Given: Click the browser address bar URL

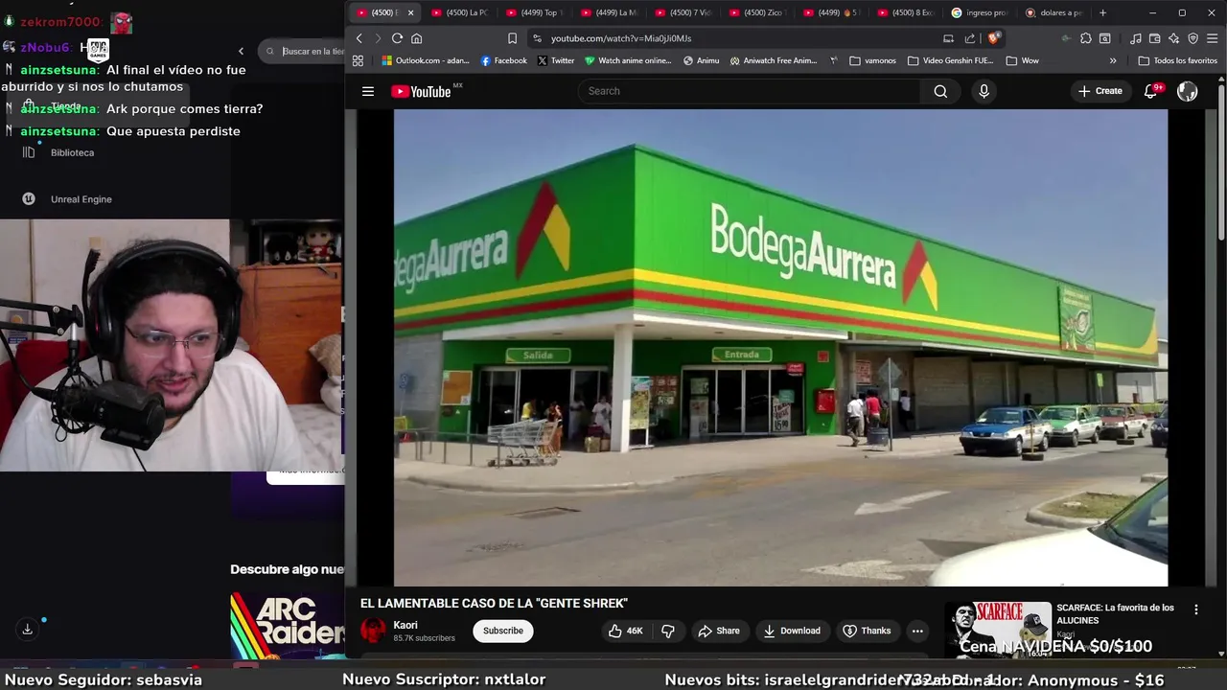Looking at the screenshot, I should pos(621,38).
